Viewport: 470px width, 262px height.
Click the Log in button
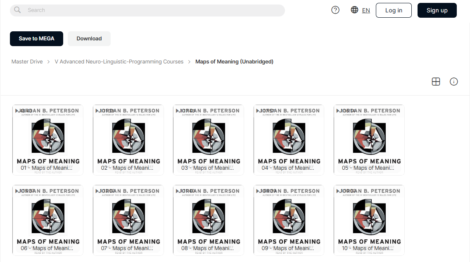[x=394, y=10]
